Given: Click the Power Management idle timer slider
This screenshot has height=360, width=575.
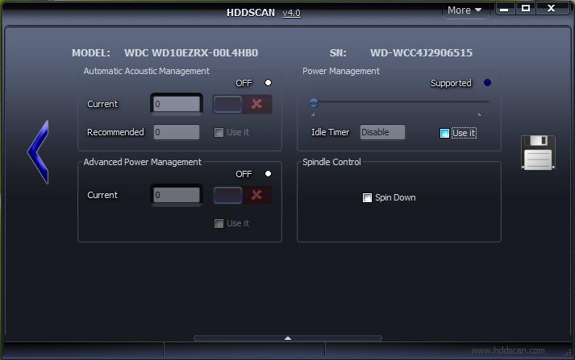Looking at the screenshot, I should (400, 102).
